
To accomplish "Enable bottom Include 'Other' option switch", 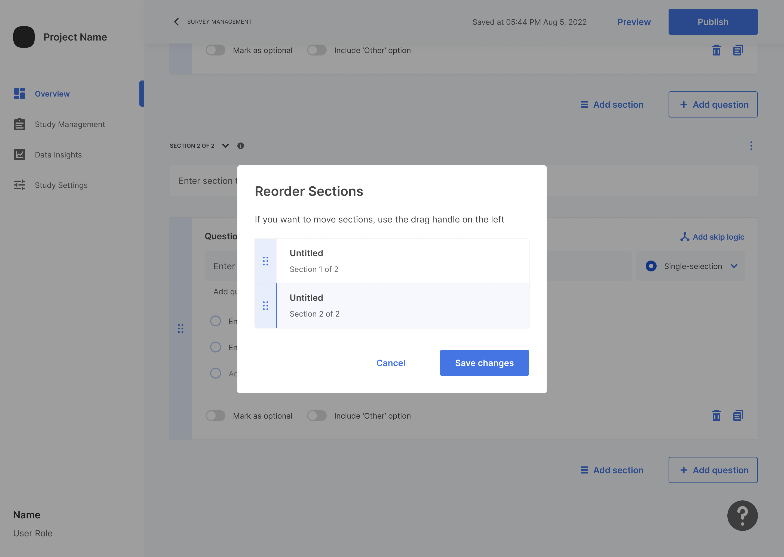I will [x=317, y=416].
